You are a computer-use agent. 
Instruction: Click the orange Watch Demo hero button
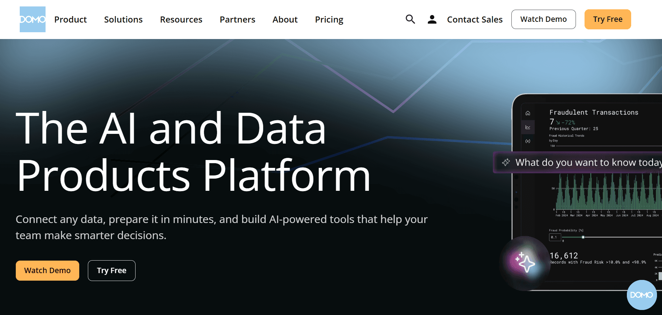[x=47, y=271]
